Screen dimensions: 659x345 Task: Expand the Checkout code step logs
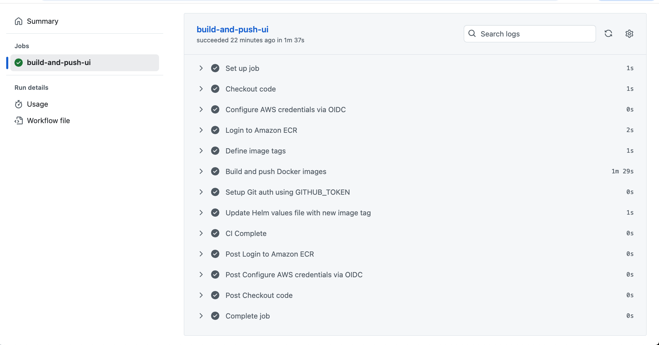[201, 89]
